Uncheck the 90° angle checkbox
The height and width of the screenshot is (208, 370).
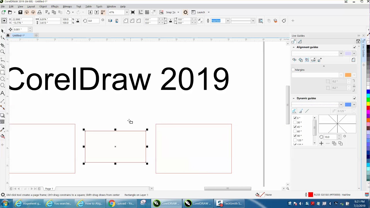pos(295,136)
